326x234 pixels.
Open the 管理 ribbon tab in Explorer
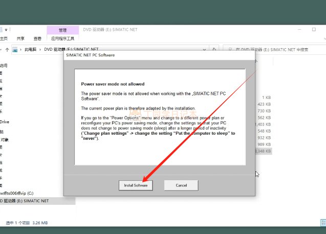click(x=62, y=30)
